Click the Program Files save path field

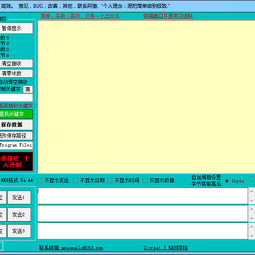point(16,145)
